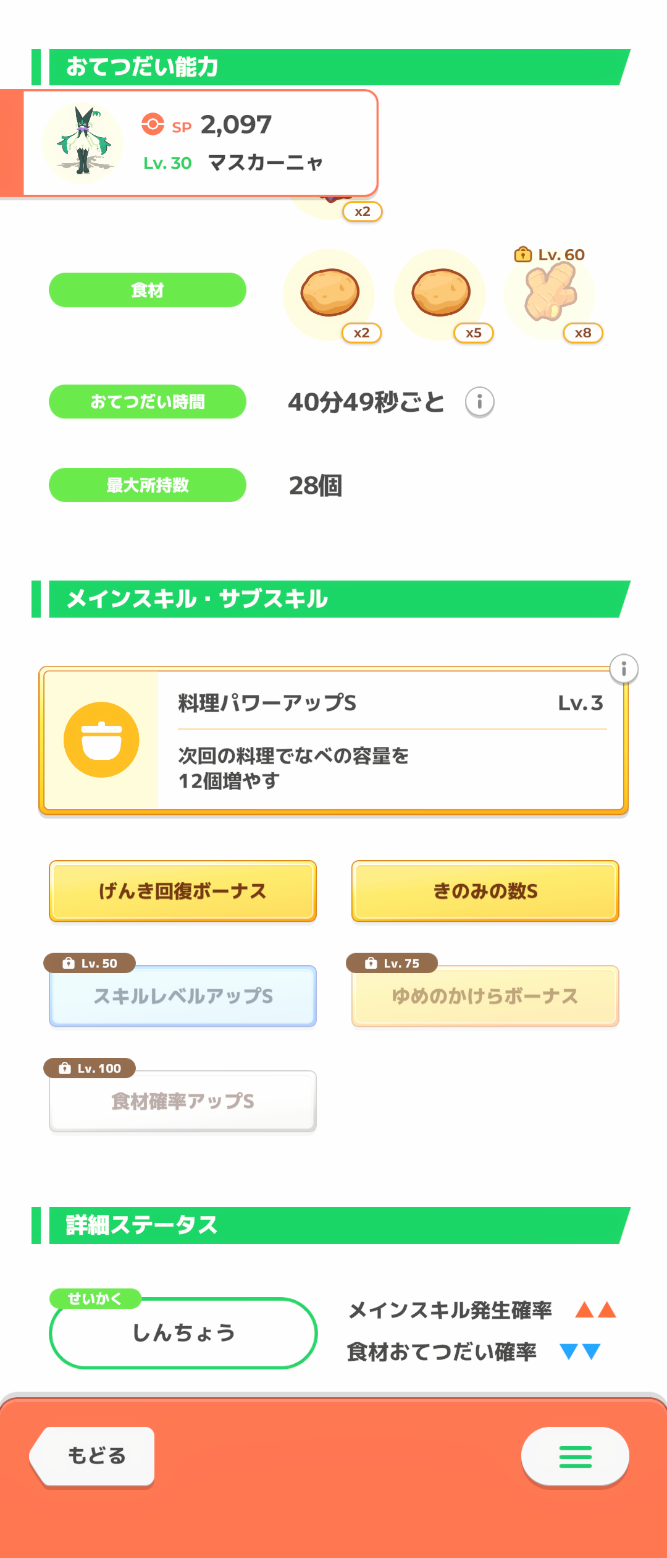The image size is (667, 1558).
Task: Tap locked スキルレベルアップS sub skill
Action: tap(183, 996)
